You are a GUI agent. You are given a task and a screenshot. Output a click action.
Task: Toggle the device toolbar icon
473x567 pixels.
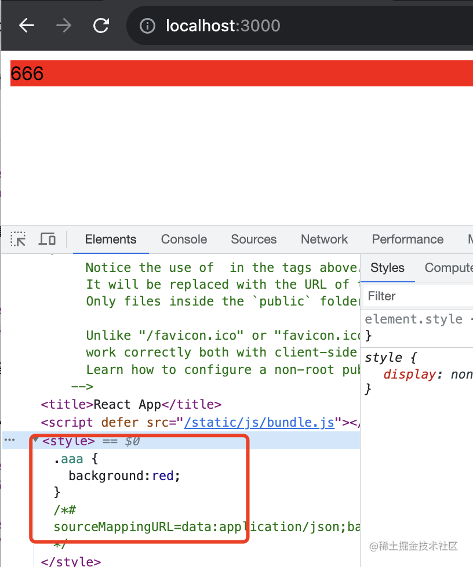[47, 239]
